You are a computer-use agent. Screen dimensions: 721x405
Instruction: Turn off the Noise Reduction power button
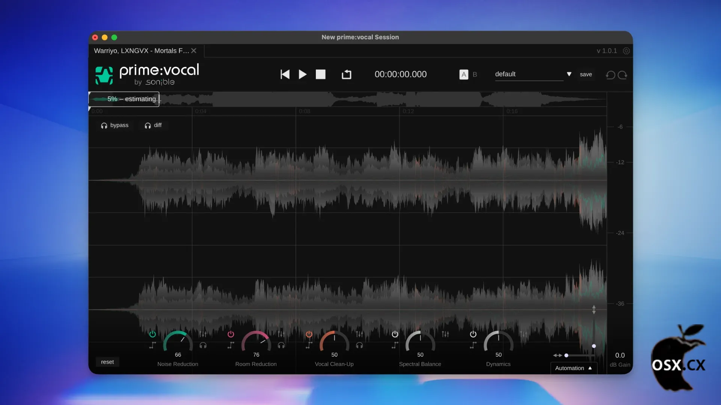(x=152, y=334)
